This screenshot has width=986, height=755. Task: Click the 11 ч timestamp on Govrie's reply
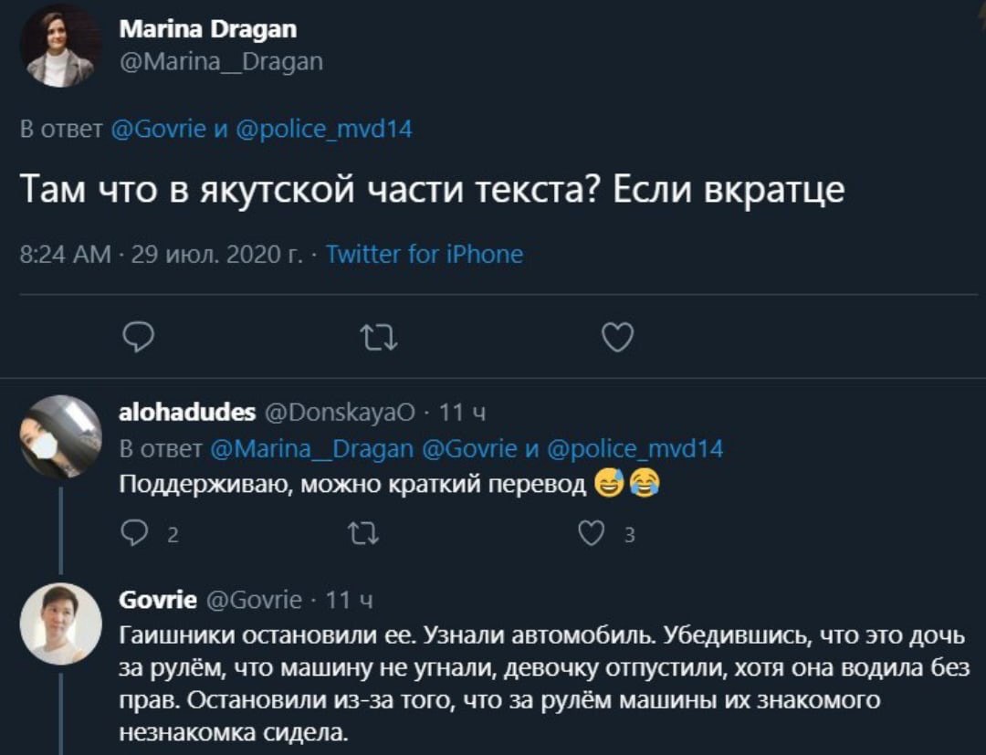click(349, 600)
